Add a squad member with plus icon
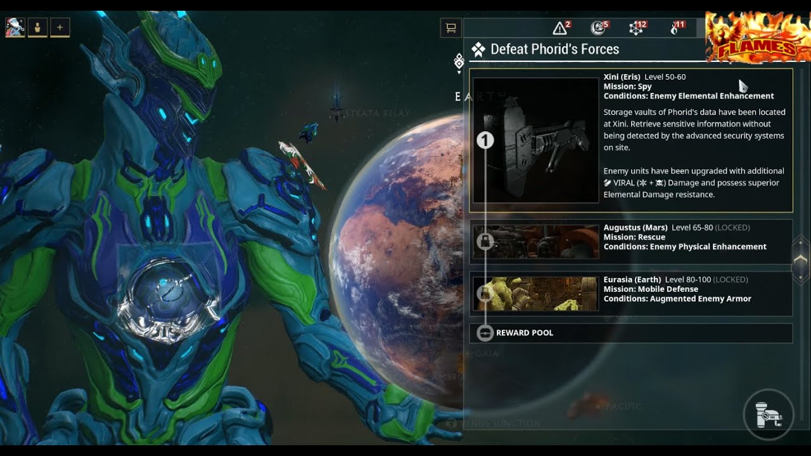This screenshot has width=811, height=456. point(60,28)
